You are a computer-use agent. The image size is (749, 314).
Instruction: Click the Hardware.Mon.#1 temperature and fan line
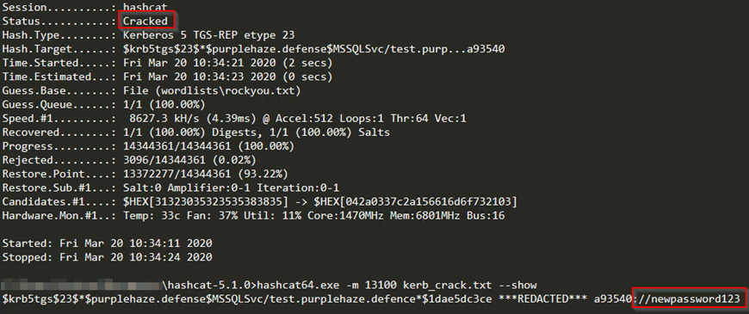(x=253, y=216)
